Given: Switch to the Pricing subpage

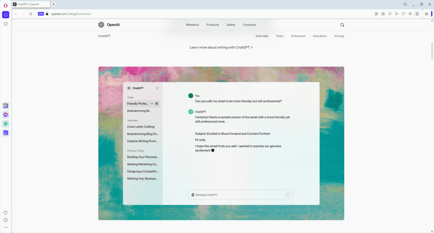Looking at the screenshot, I should point(339,36).
